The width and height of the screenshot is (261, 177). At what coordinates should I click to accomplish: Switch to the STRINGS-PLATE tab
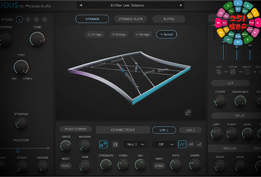click(131, 19)
